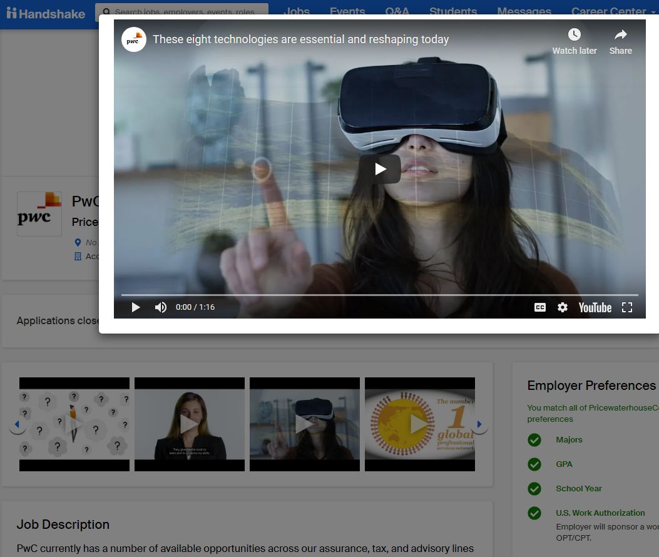Open video settings gear icon
The width and height of the screenshot is (659, 557).
click(563, 307)
